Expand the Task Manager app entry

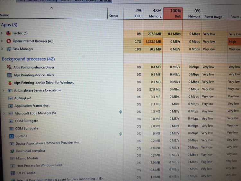(x=2, y=49)
